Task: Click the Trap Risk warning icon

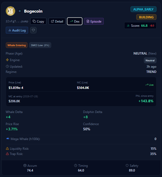Action: [x=7, y=154]
